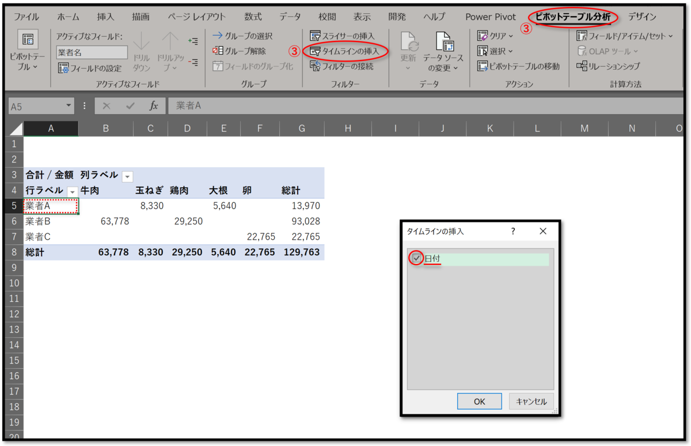Open Field Settings (フィールドの設定)

(x=89, y=68)
